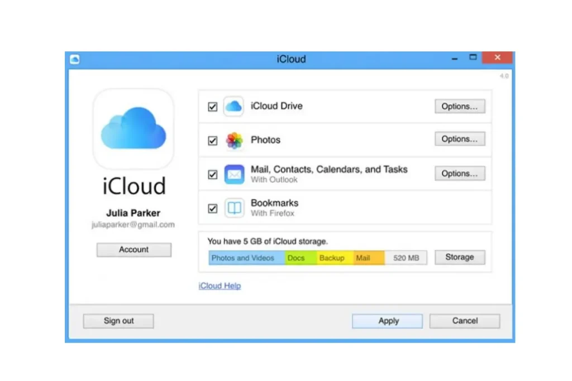Maximize the iCloud window

point(473,57)
